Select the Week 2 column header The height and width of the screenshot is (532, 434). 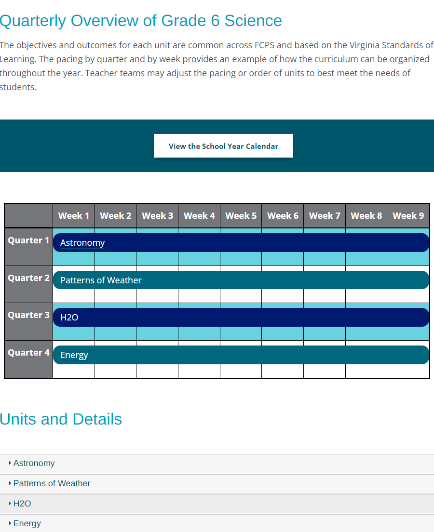(115, 216)
